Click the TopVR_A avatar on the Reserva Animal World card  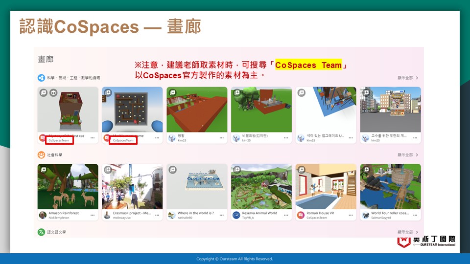(236, 215)
